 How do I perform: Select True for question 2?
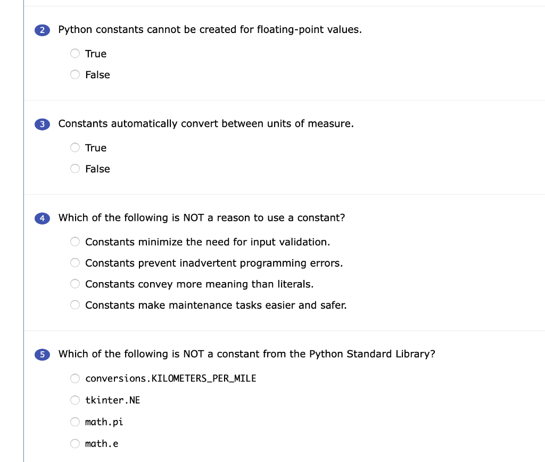[75, 53]
